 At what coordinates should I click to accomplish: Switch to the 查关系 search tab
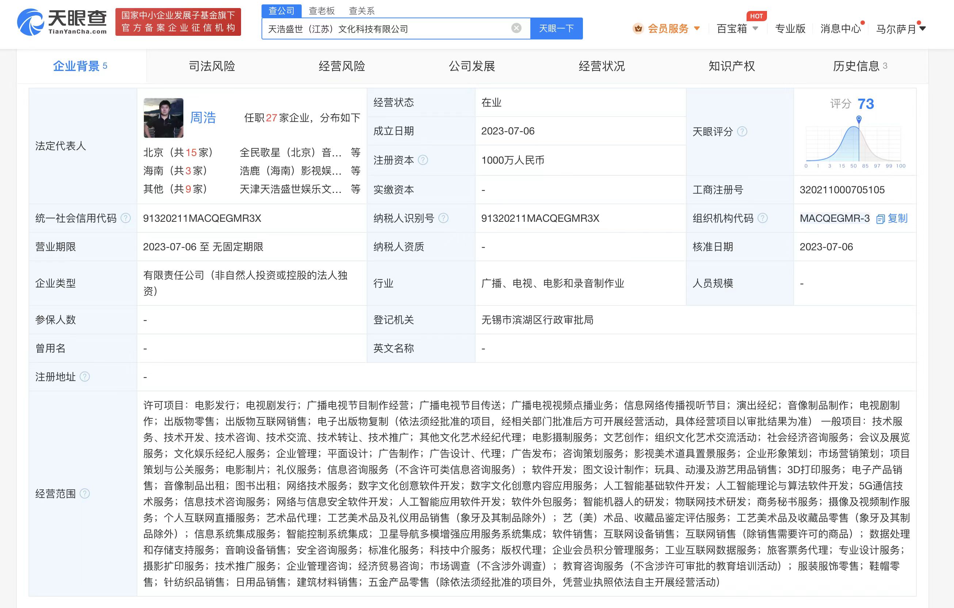362,11
